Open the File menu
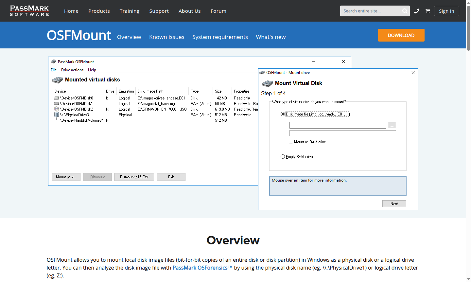 pos(53,70)
